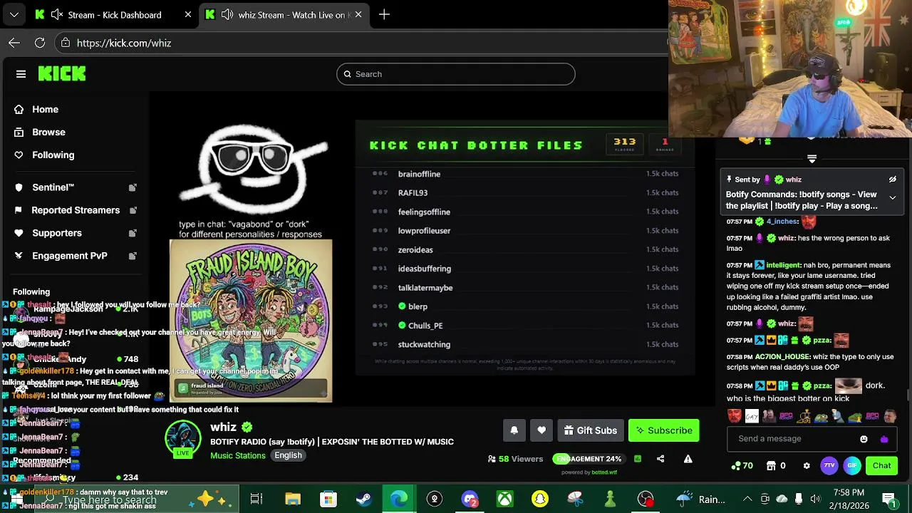The image size is (912, 513).
Task: Open Engagement PvP in sidebar
Action: click(x=70, y=256)
